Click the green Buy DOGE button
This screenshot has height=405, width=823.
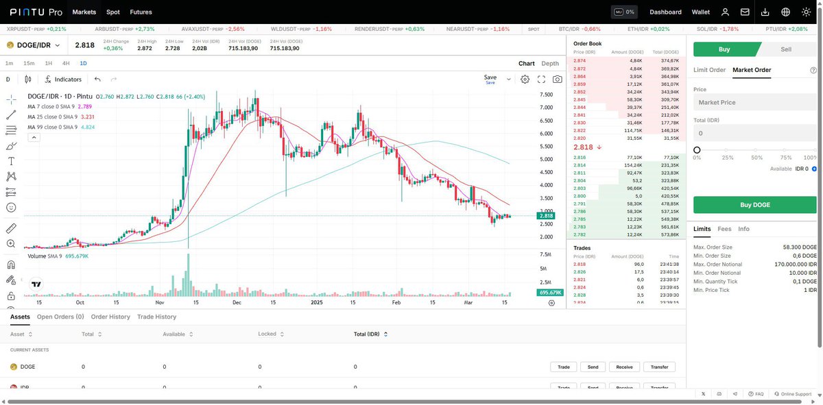tap(755, 205)
